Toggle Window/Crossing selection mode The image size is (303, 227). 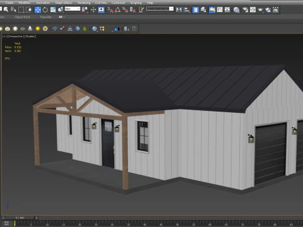tap(28, 9)
